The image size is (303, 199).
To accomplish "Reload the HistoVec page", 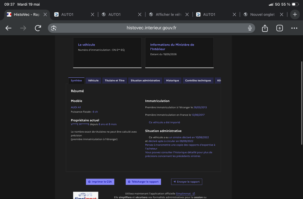I will [x=38, y=28].
